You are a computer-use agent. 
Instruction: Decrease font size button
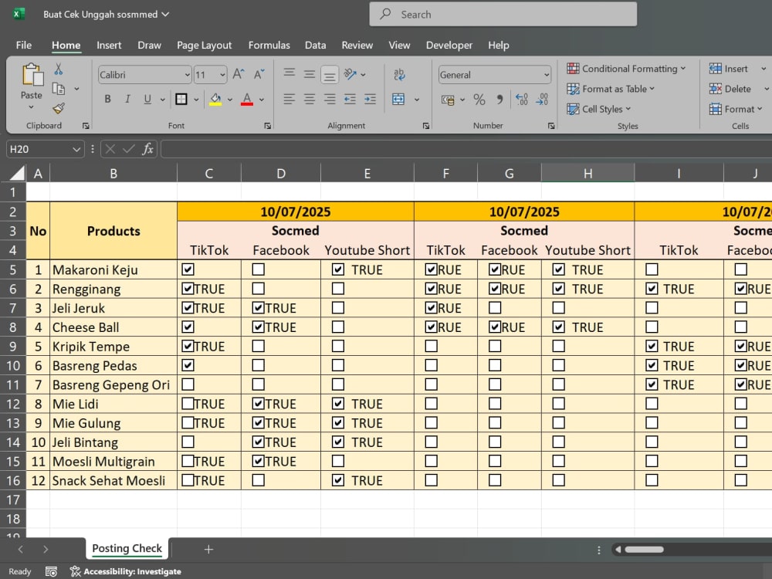pyautogui.click(x=259, y=74)
